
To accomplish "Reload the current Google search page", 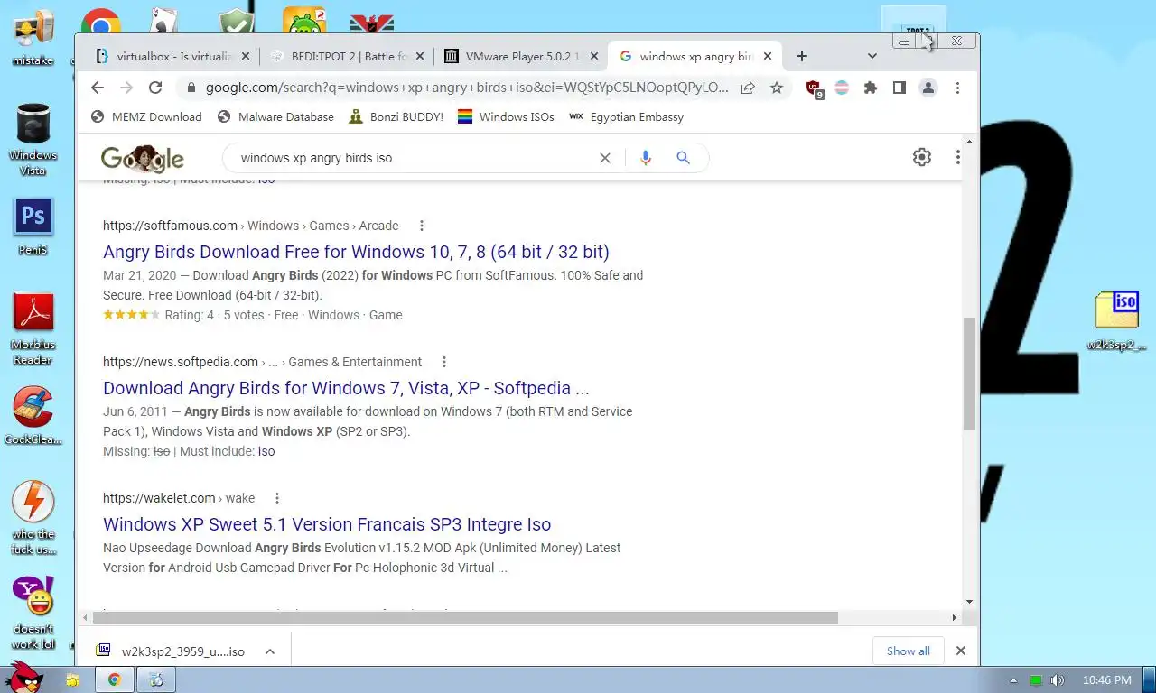I will tap(155, 88).
